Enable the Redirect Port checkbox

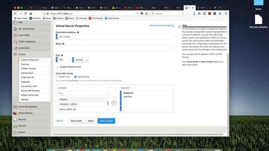point(58,67)
